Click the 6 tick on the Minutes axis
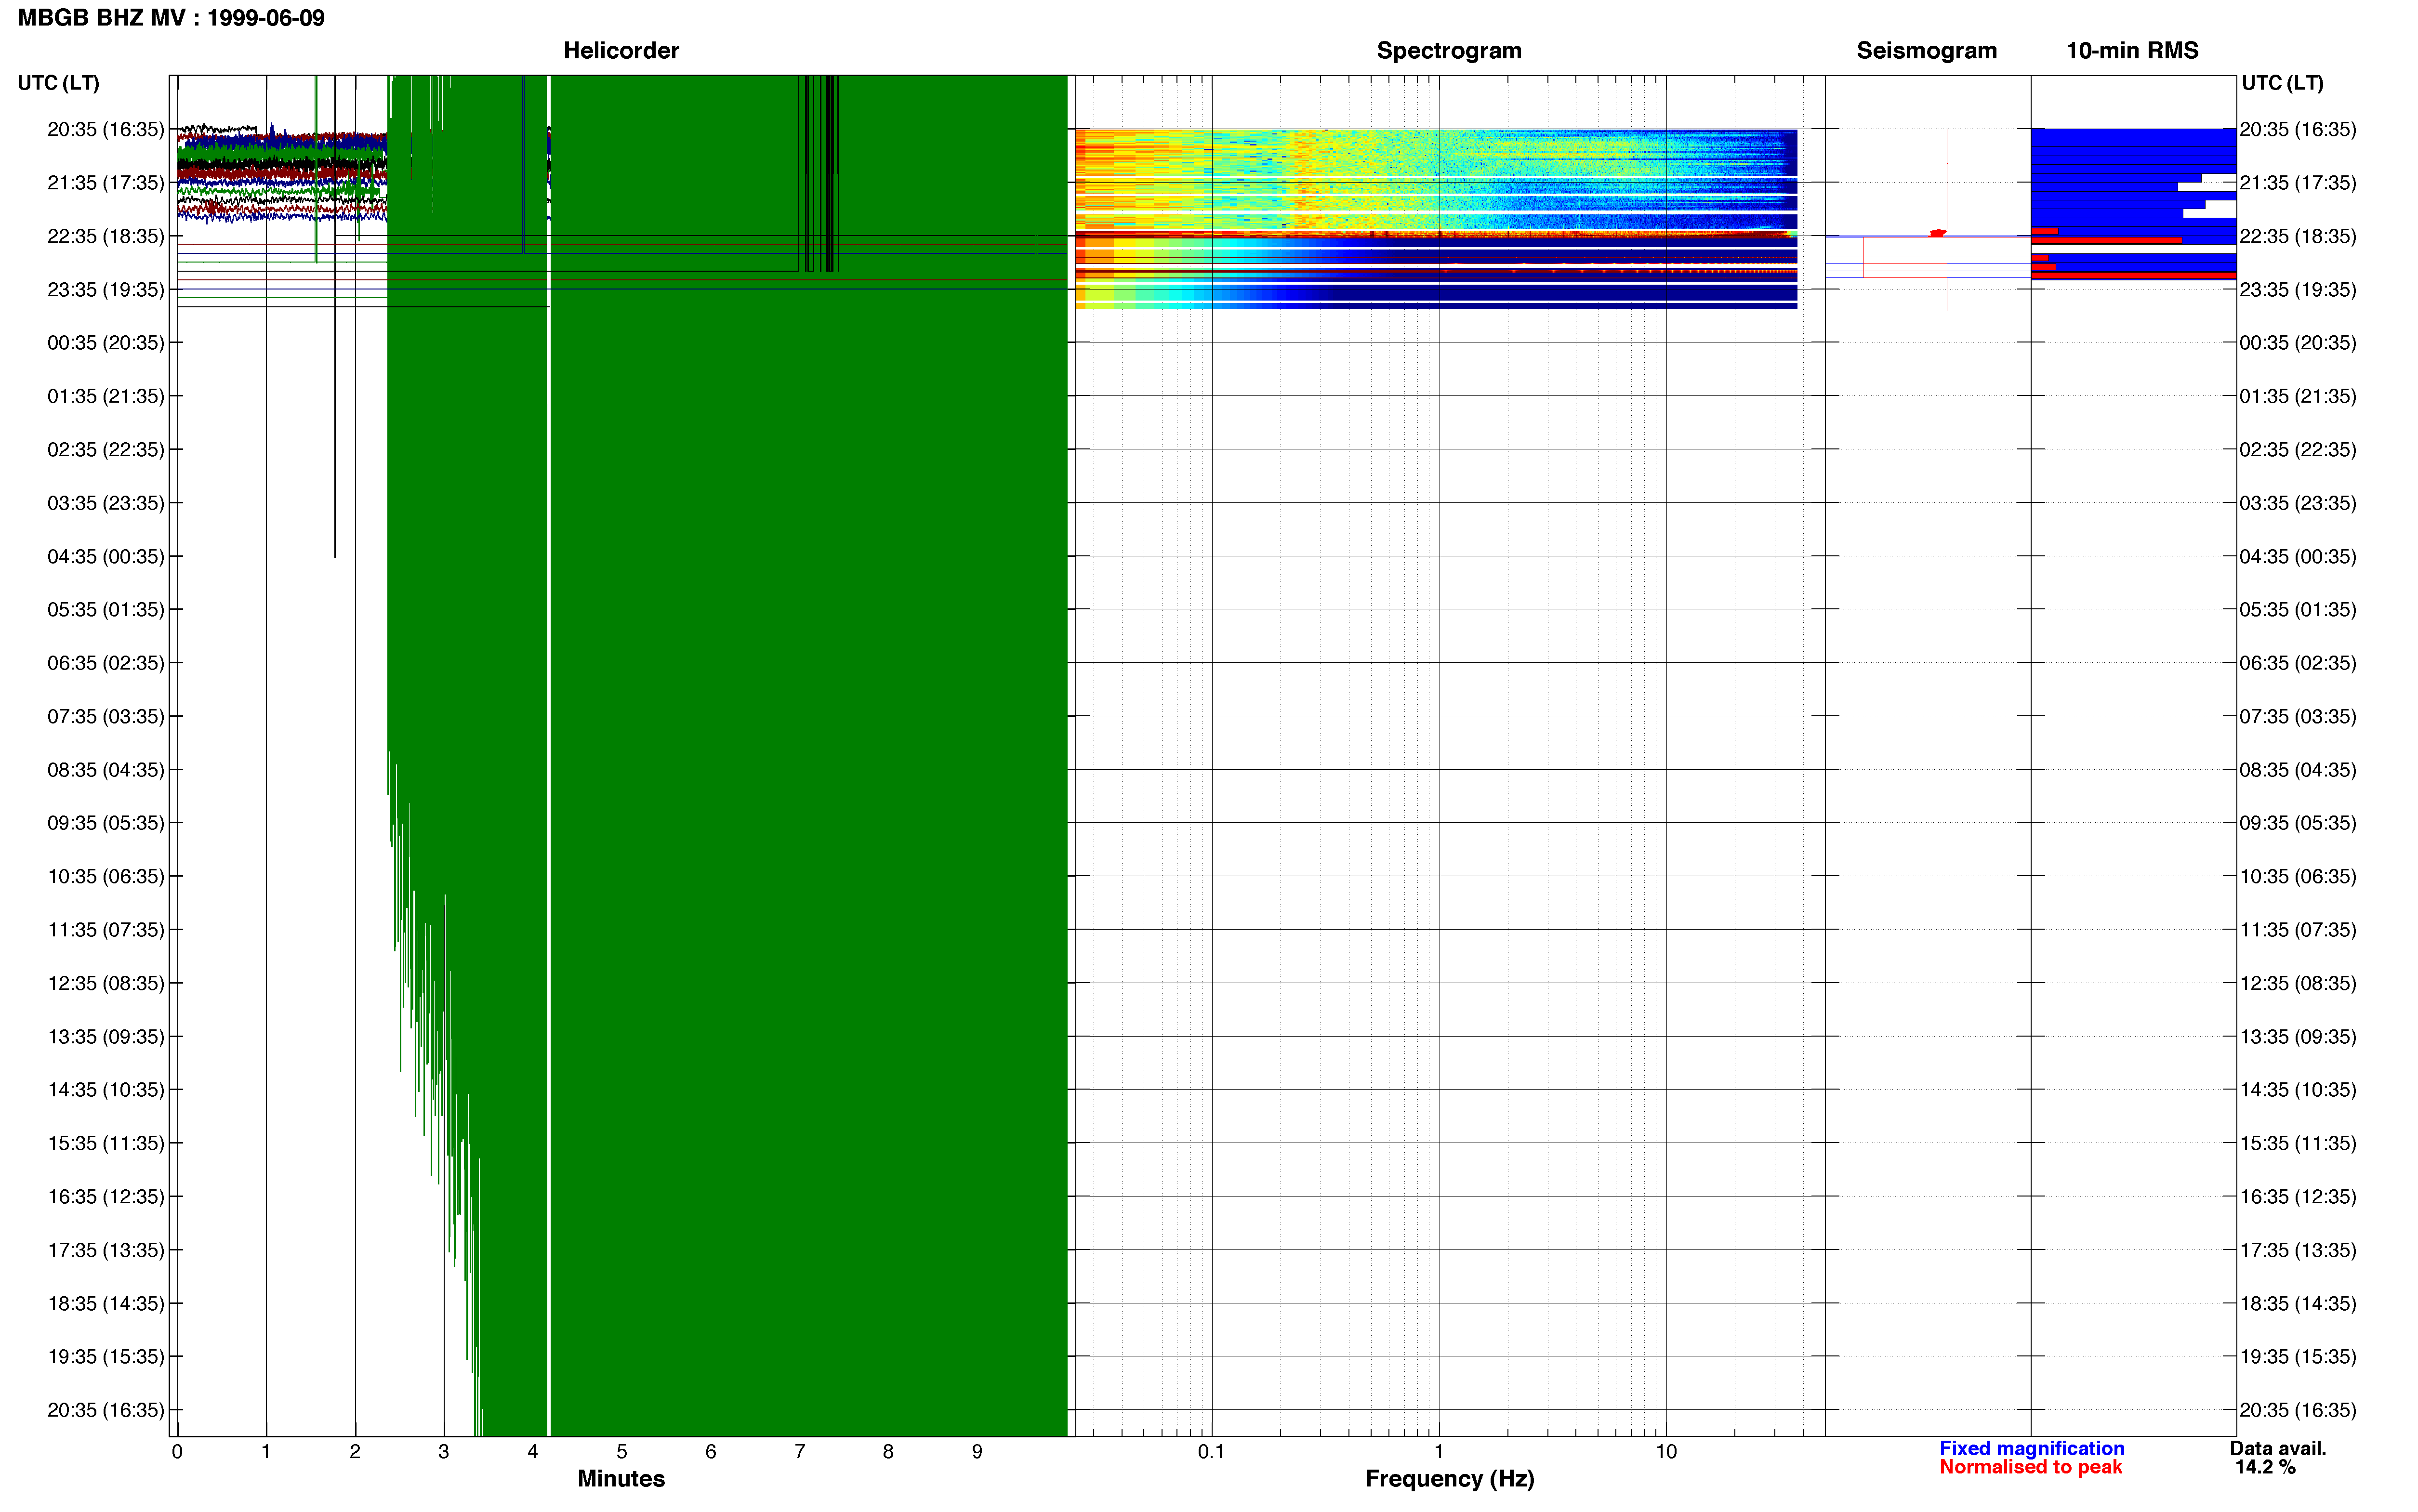2418x1512 pixels. tap(711, 1451)
